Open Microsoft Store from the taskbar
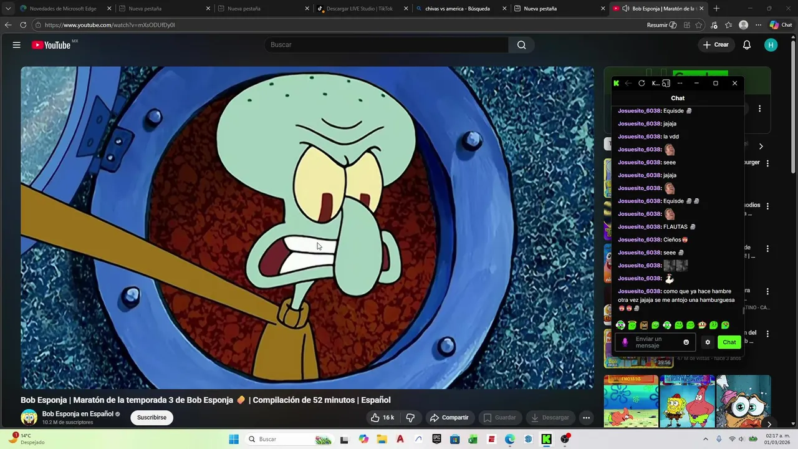 [454, 439]
